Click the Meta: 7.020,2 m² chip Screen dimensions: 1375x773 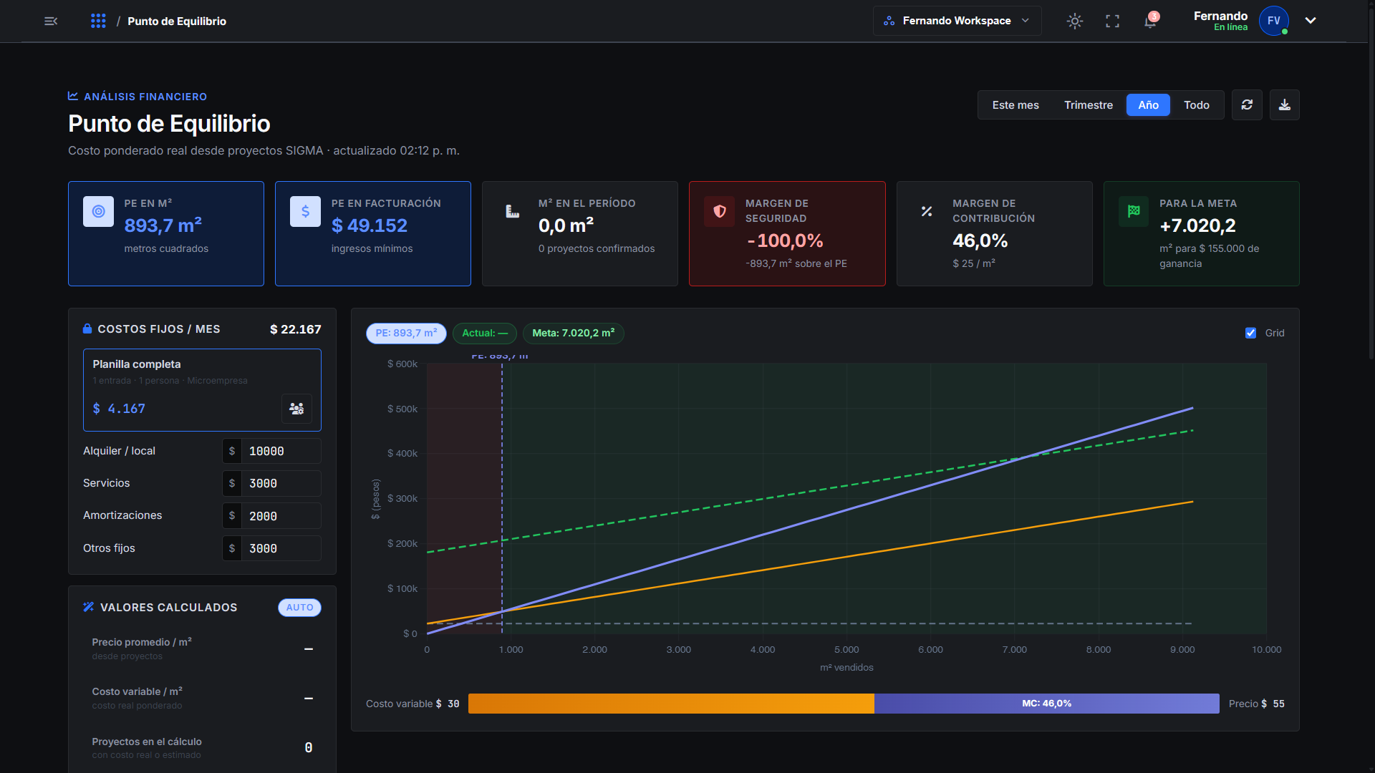click(x=574, y=334)
